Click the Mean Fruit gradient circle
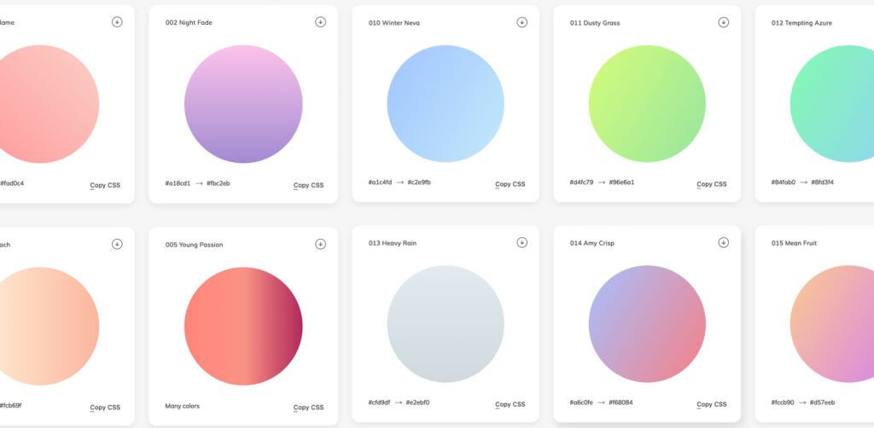The image size is (874, 428). (x=833, y=324)
